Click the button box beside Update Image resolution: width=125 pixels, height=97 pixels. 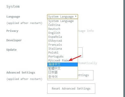coord(80,52)
